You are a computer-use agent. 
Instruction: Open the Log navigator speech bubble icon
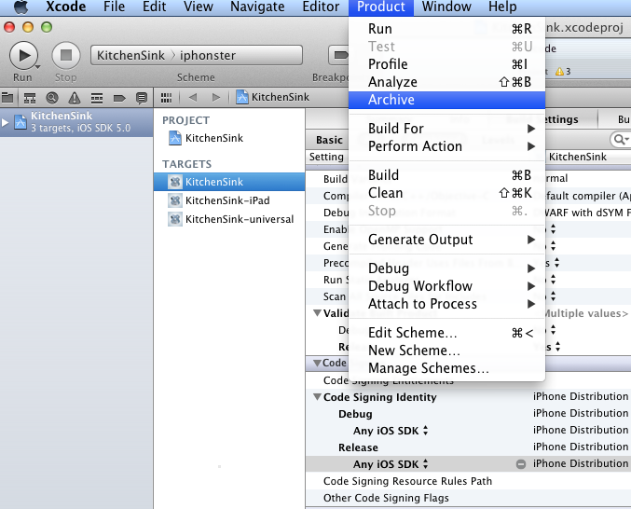(x=142, y=97)
